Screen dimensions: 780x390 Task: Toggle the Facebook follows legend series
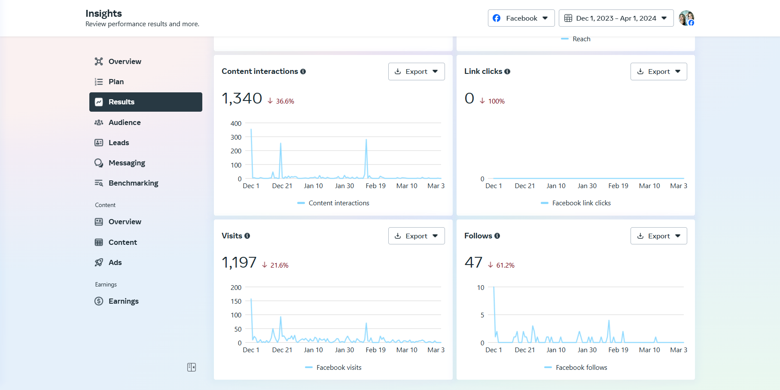point(576,368)
